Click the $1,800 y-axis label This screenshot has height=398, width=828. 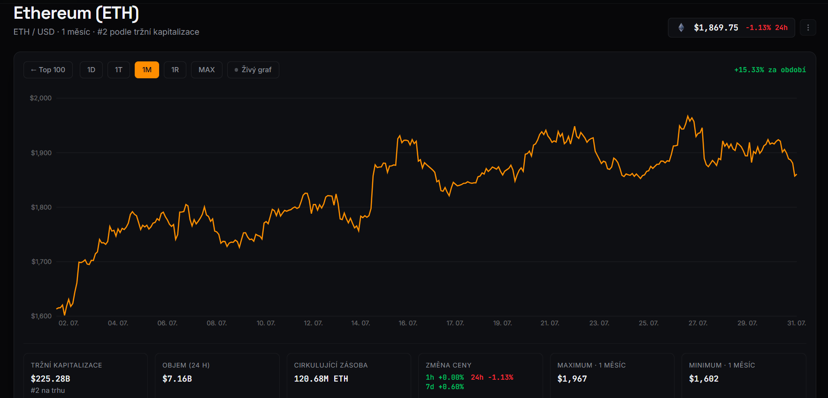click(x=41, y=207)
